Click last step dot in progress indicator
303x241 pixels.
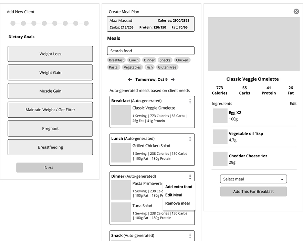coord(86,23)
